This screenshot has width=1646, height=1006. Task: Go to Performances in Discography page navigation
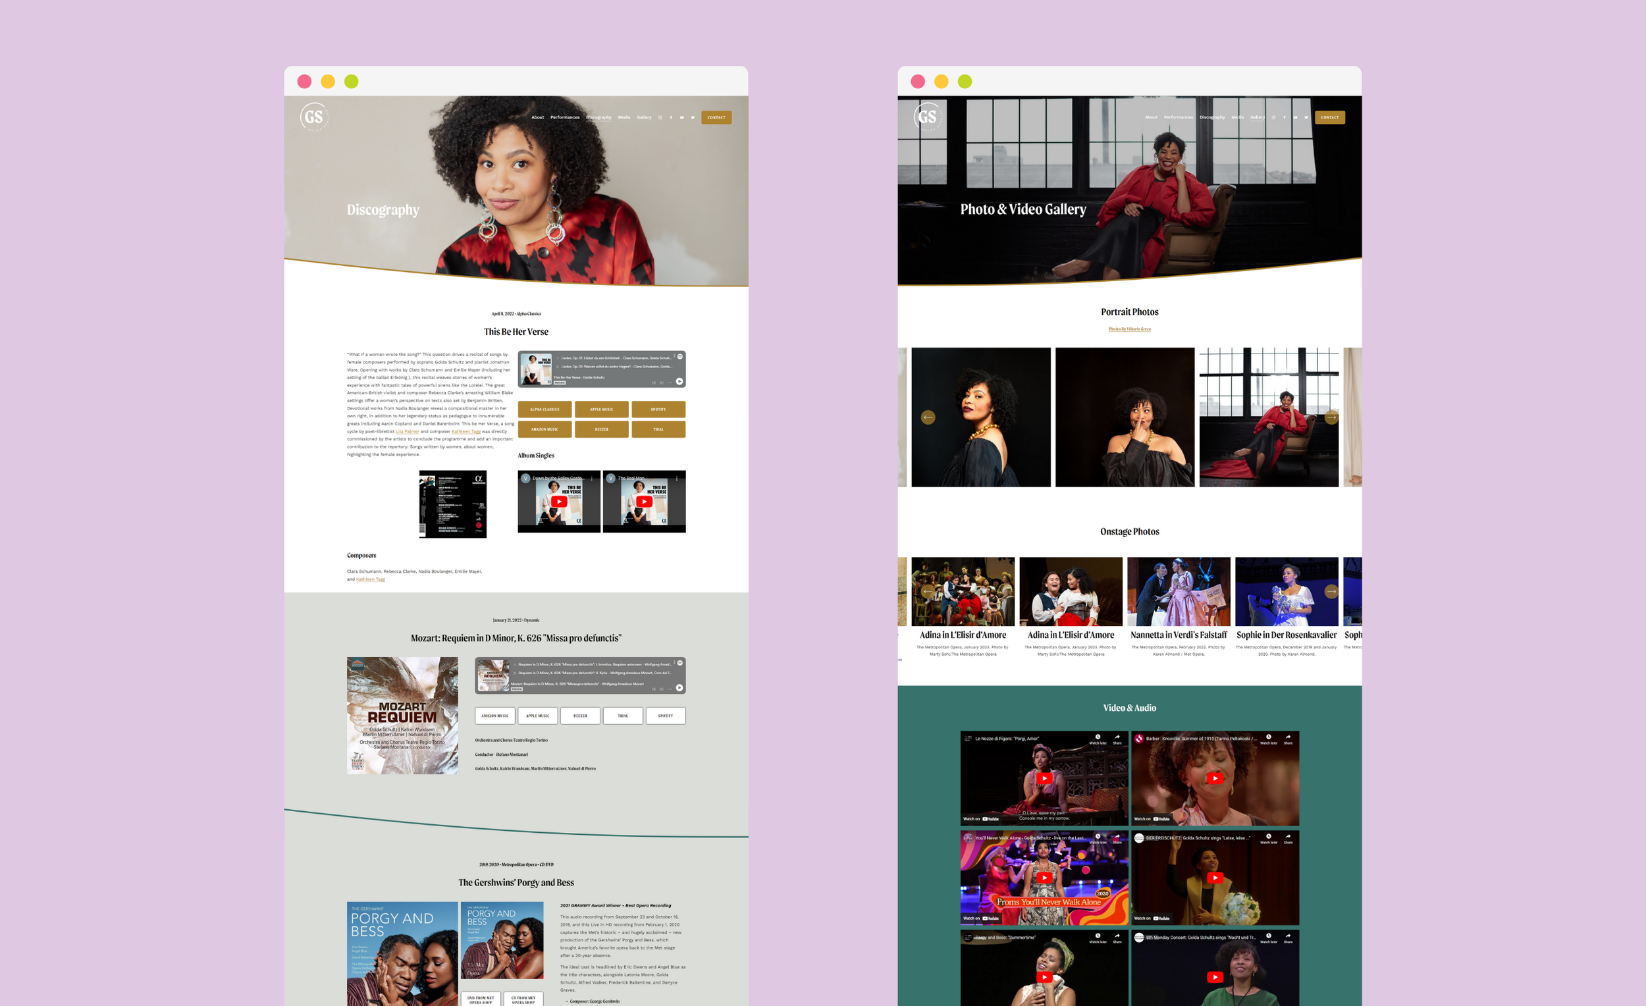point(564,118)
